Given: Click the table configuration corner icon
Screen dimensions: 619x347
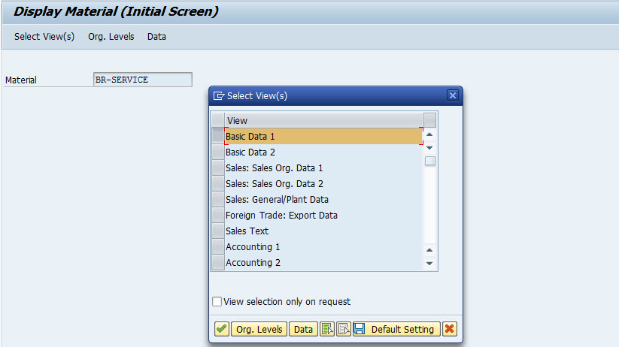Looking at the screenshot, I should pos(429,120).
